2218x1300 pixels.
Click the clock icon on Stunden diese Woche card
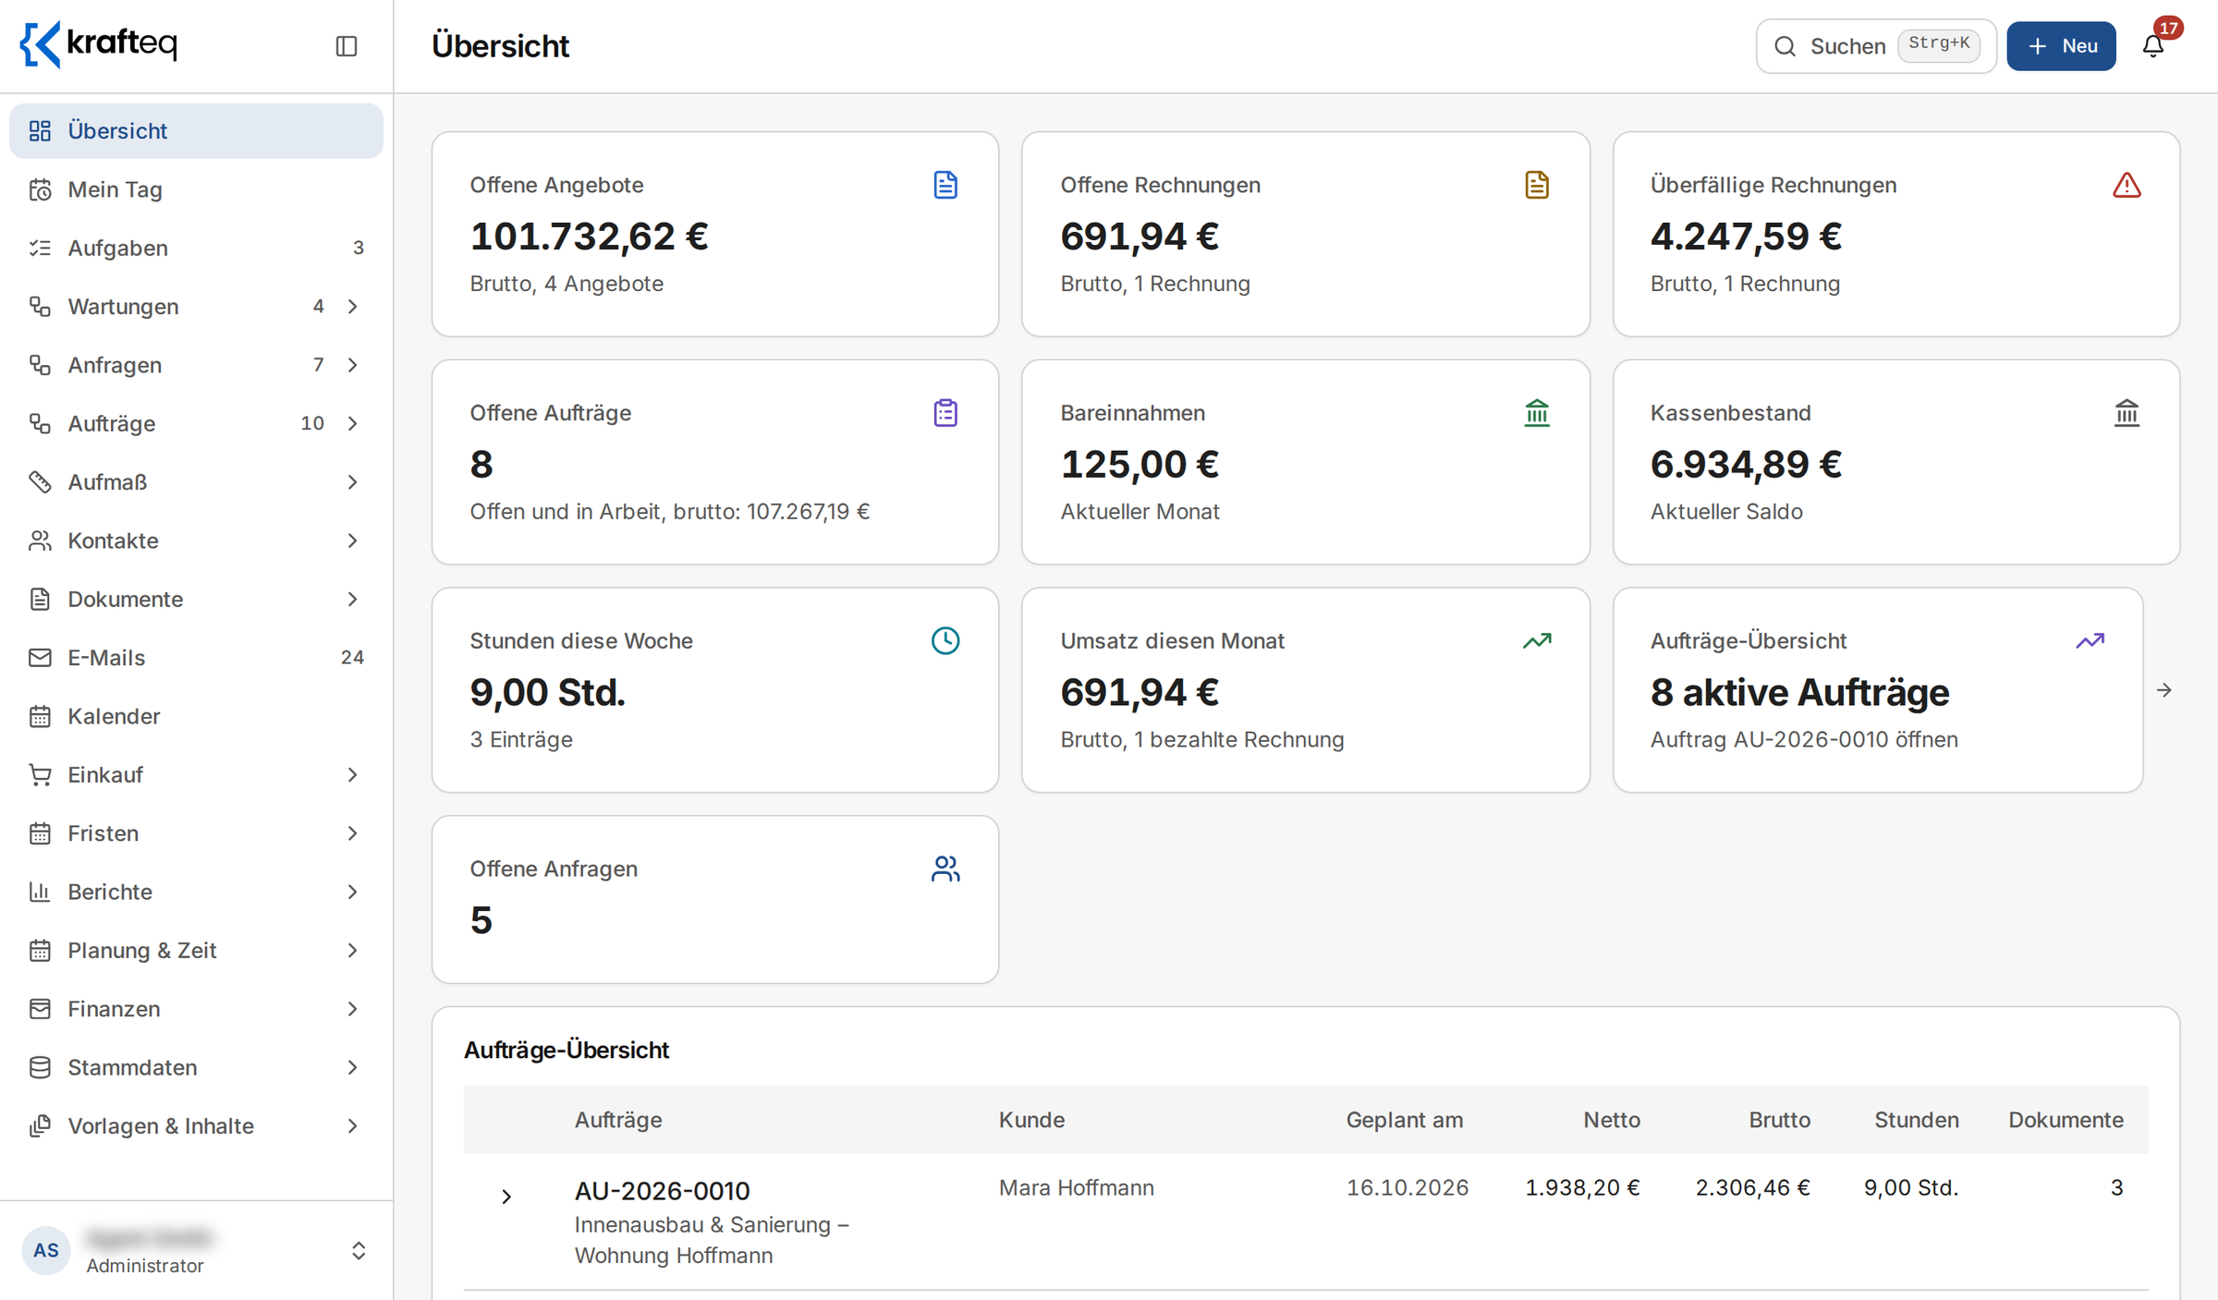pos(944,640)
